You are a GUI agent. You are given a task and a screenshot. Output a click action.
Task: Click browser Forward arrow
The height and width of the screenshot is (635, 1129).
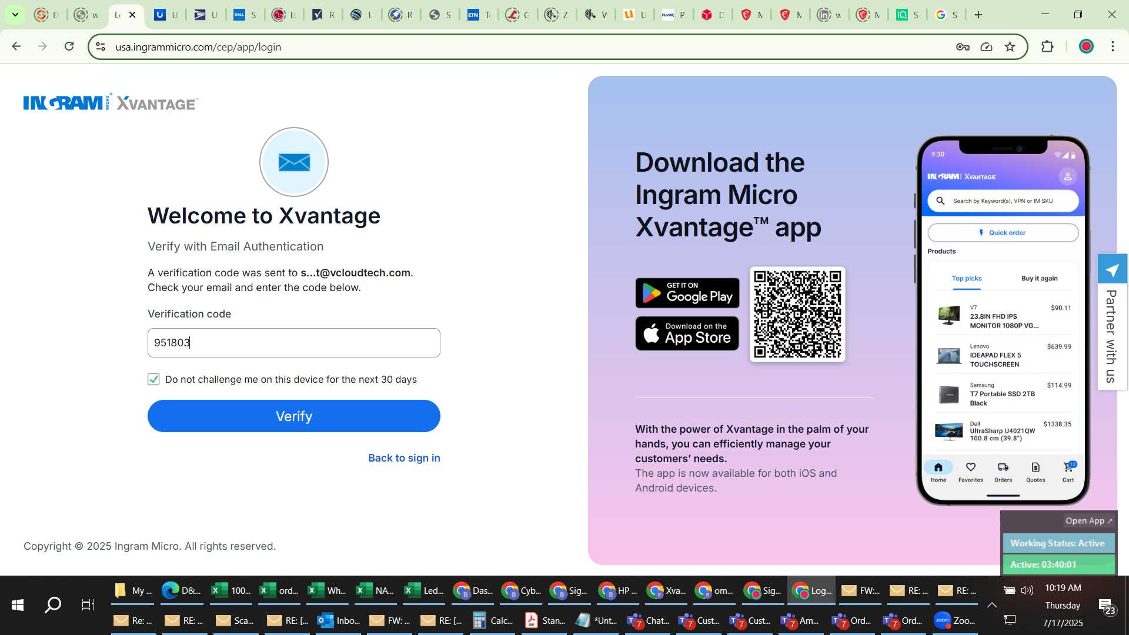click(x=42, y=46)
